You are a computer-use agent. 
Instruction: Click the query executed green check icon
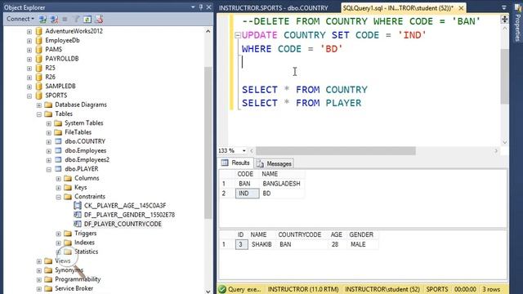(x=222, y=289)
